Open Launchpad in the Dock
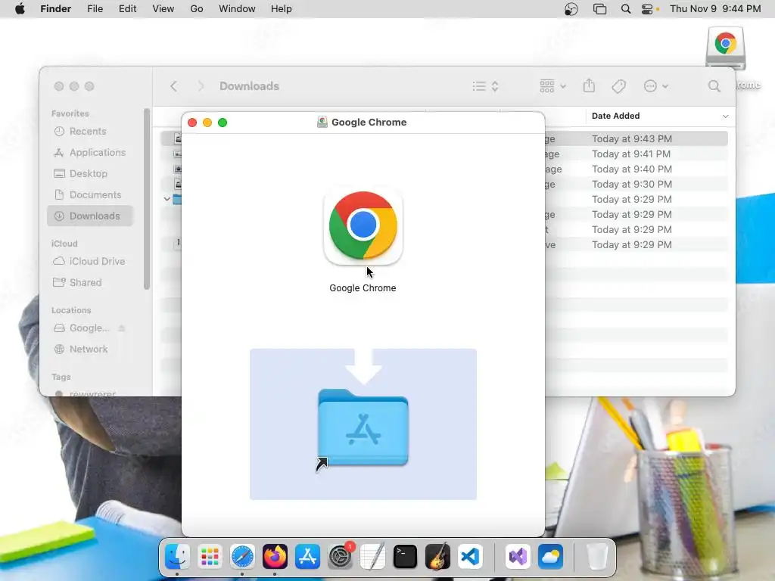775x581 pixels. click(210, 557)
